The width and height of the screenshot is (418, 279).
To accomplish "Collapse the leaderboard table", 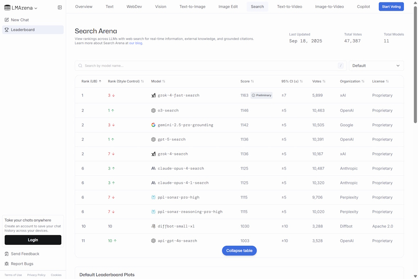I will pos(239,251).
